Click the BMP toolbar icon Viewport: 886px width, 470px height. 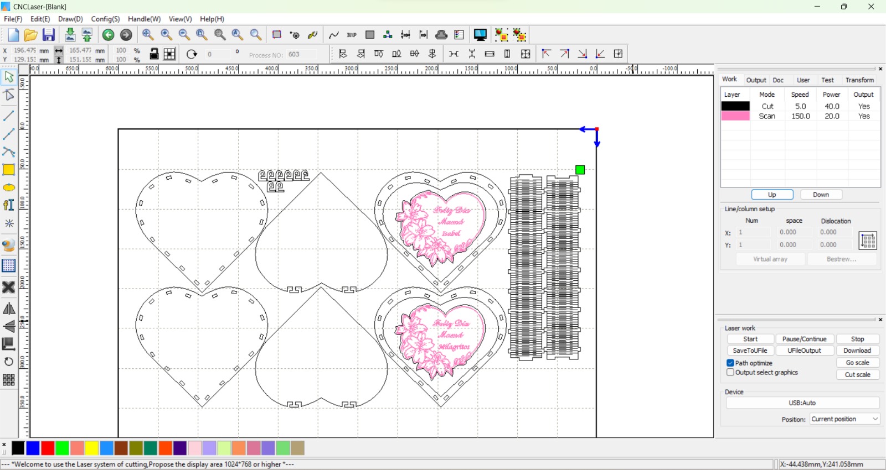tap(352, 35)
